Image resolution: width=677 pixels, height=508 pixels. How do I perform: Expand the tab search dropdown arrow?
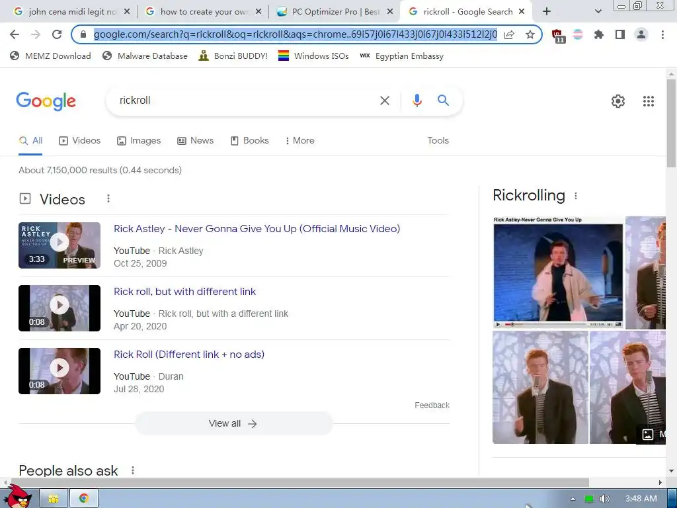(598, 12)
